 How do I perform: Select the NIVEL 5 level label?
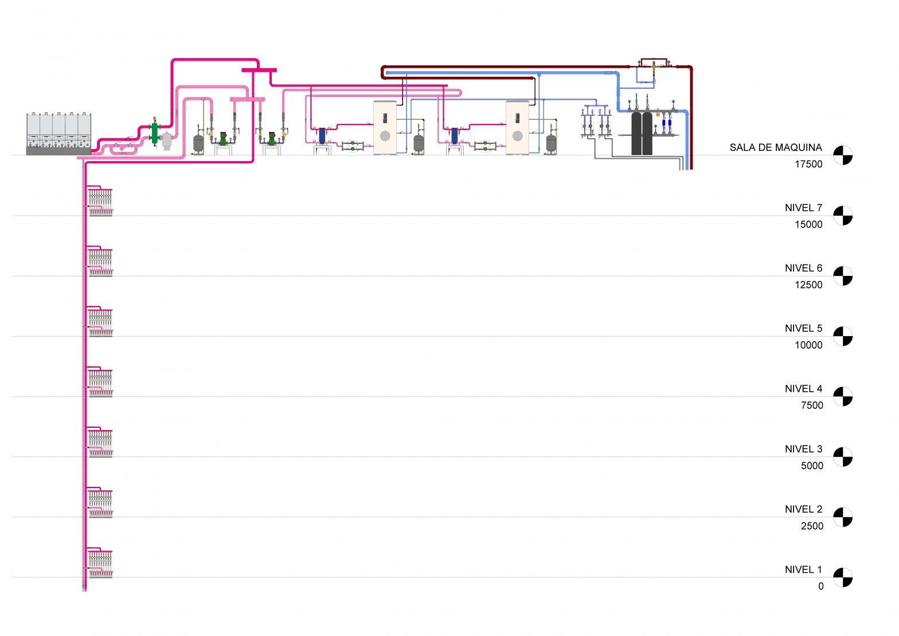803,329
